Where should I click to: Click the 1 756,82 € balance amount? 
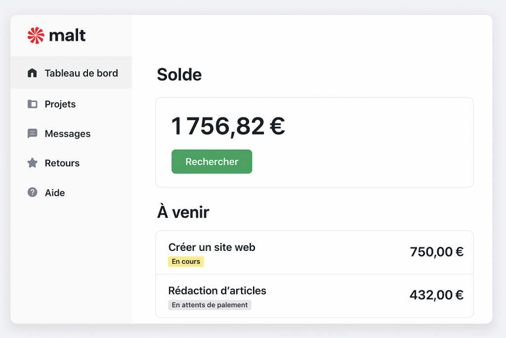[228, 126]
